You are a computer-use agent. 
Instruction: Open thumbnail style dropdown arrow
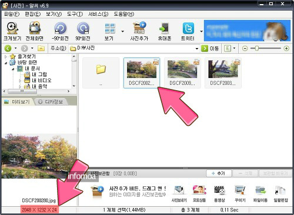click(234, 48)
